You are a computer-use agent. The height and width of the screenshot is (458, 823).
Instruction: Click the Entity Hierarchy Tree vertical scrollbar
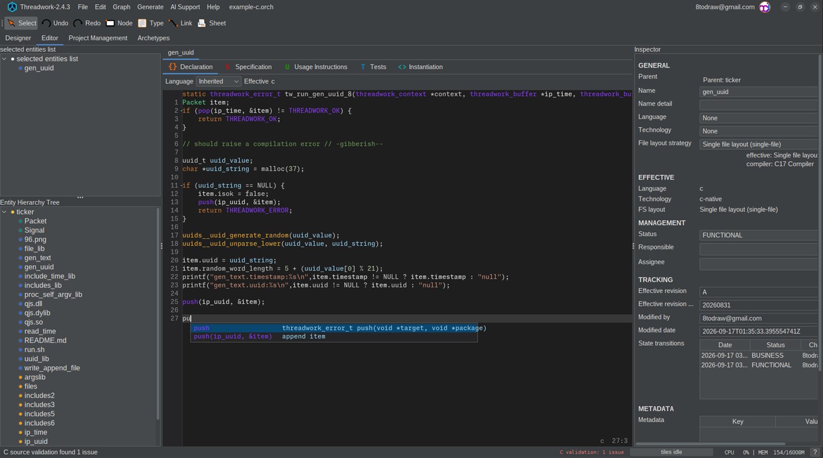(x=158, y=314)
